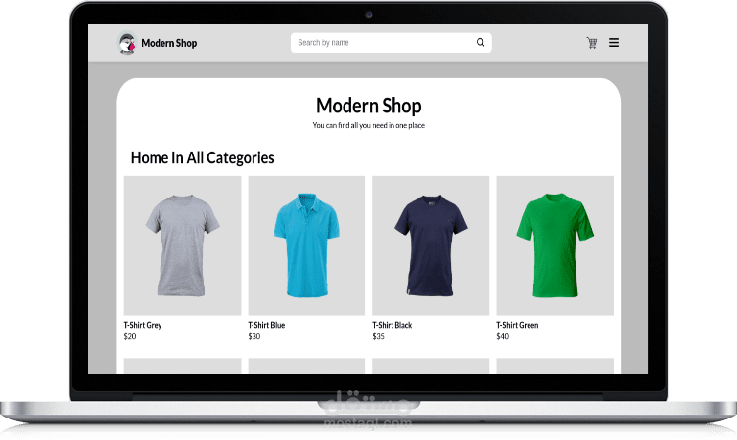Click the $35 price text
Screen dimensions: 737x440
coord(379,336)
